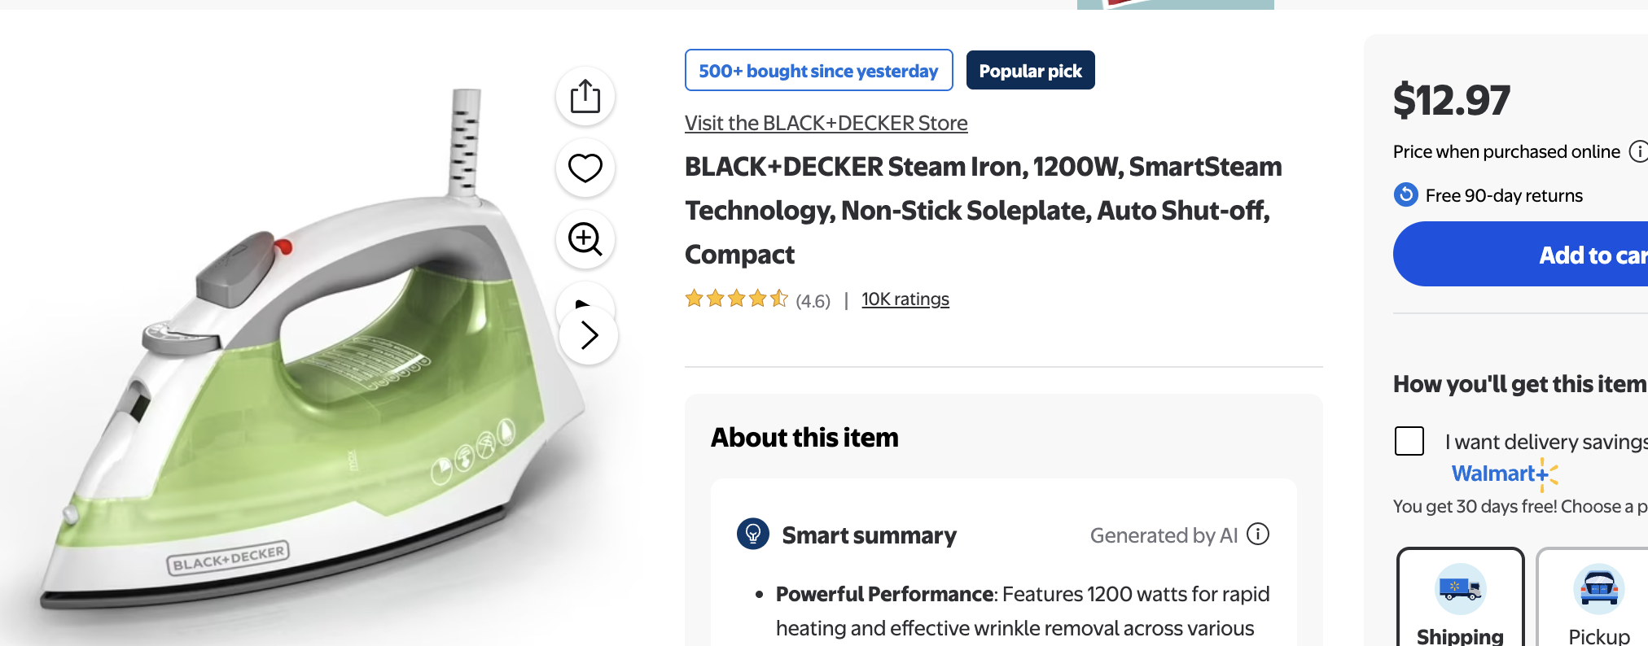The image size is (1648, 646).
Task: Click the Popular pick badge
Action: (x=1030, y=71)
